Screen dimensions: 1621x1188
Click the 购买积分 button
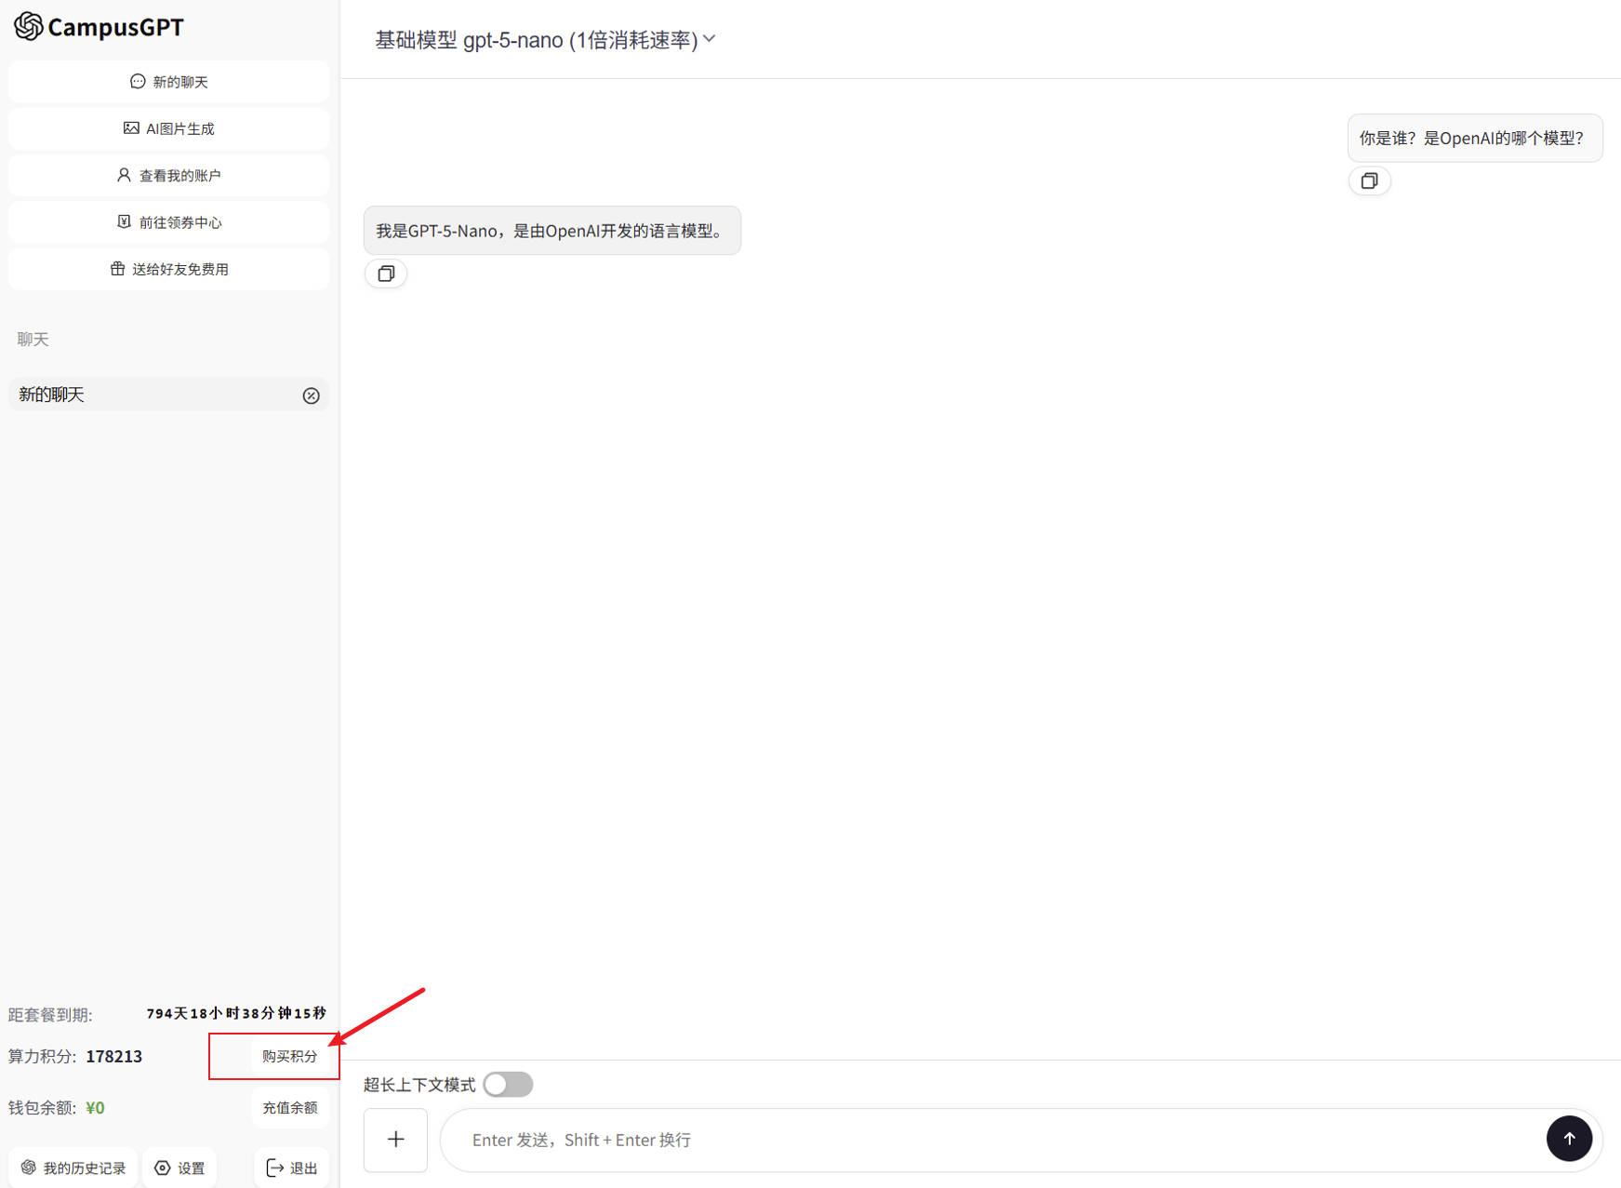pos(289,1056)
